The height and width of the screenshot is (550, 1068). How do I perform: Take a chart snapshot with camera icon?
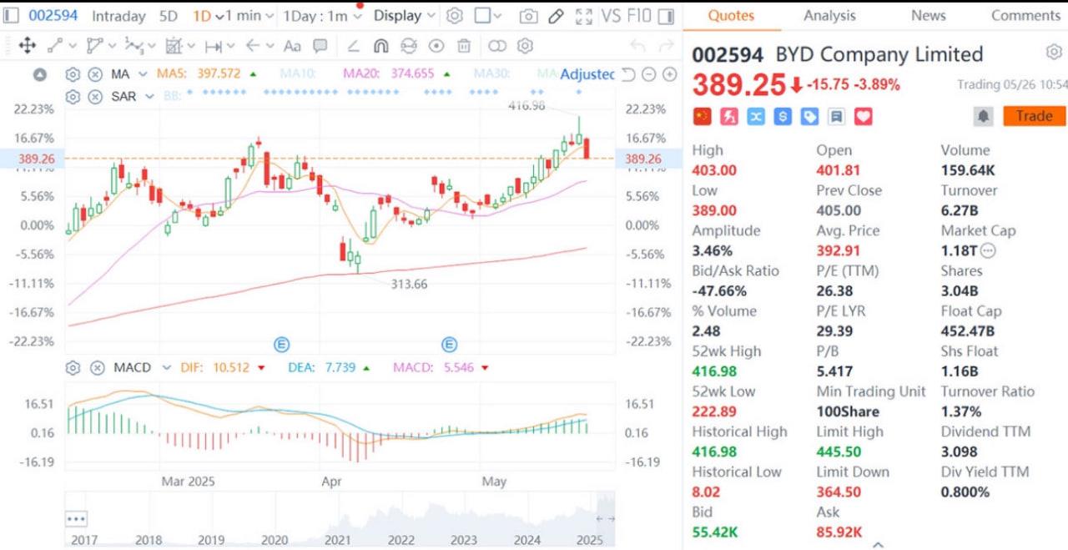pyautogui.click(x=528, y=16)
